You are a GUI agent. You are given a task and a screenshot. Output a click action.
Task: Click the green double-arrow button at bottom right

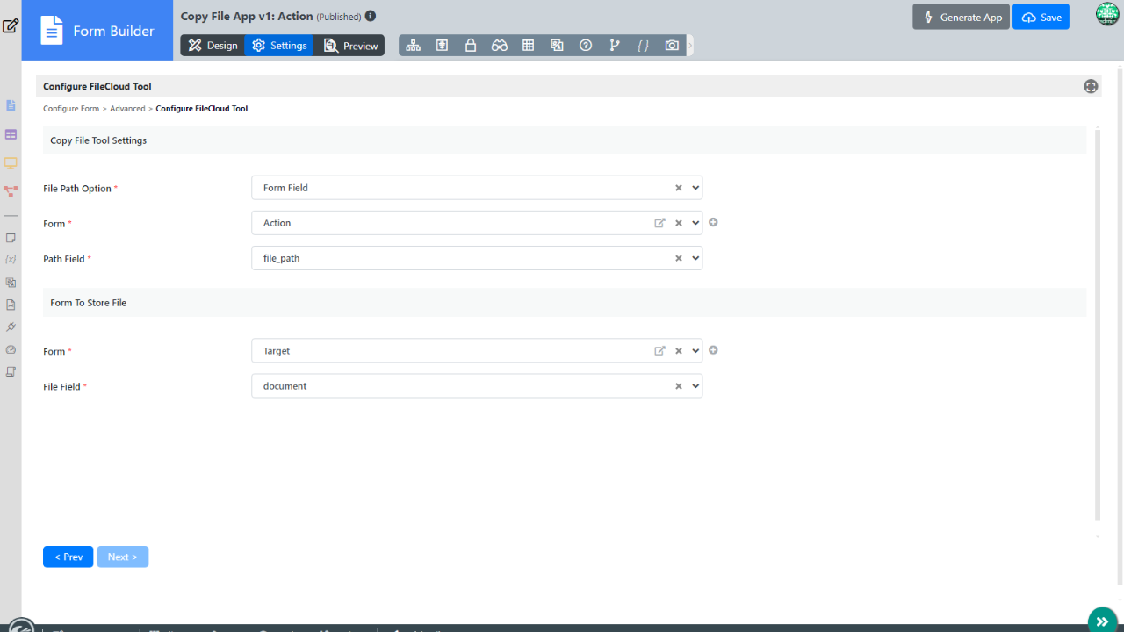click(1102, 621)
